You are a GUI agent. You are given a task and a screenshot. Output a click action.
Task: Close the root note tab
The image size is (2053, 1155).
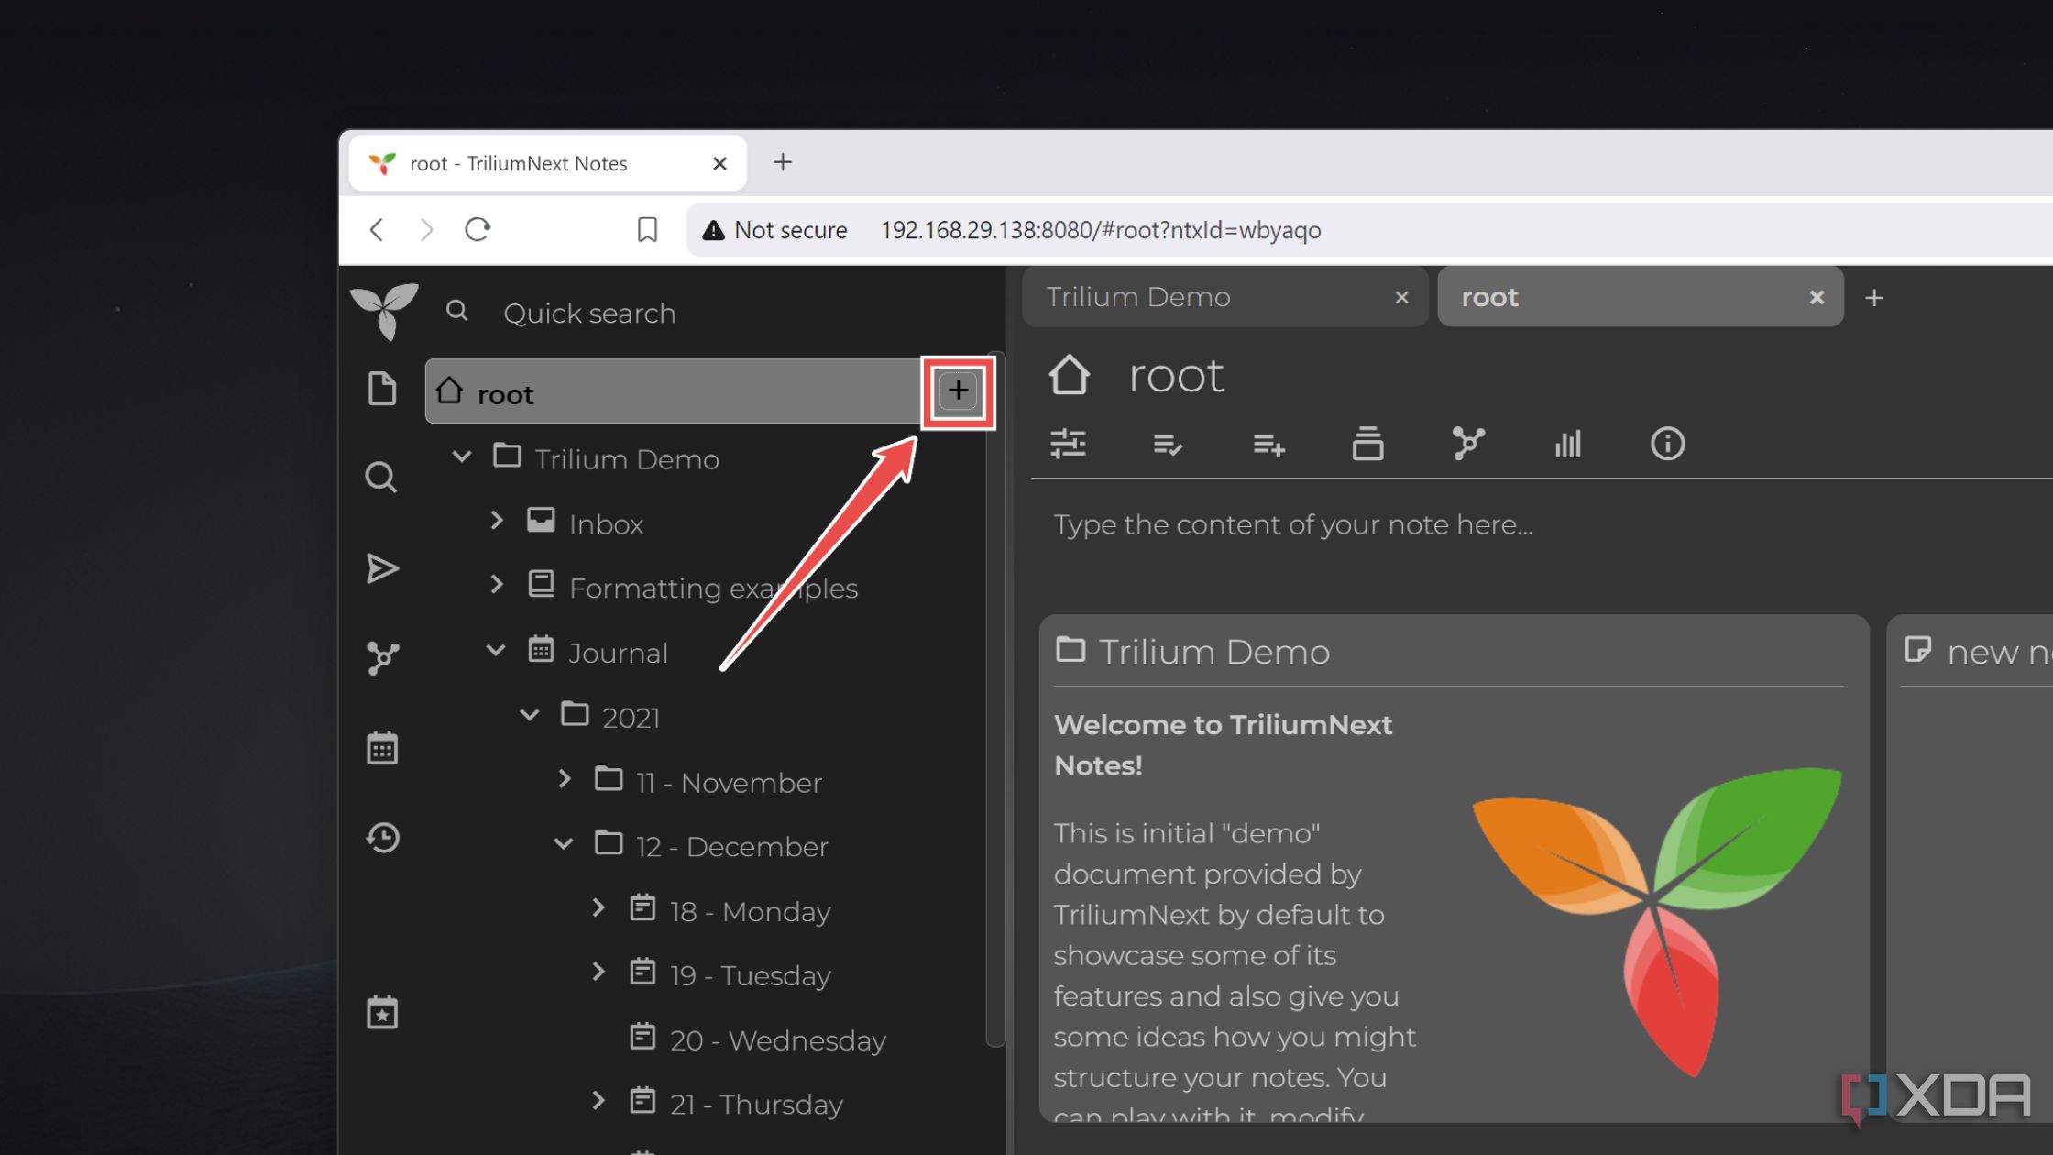click(x=1817, y=297)
